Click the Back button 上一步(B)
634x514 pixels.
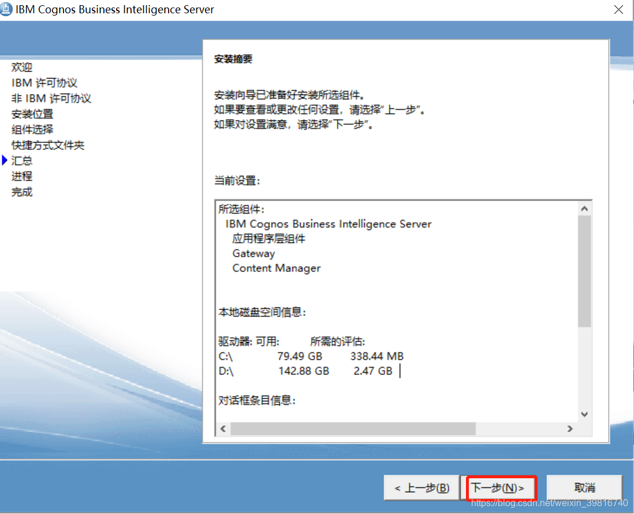tap(422, 487)
